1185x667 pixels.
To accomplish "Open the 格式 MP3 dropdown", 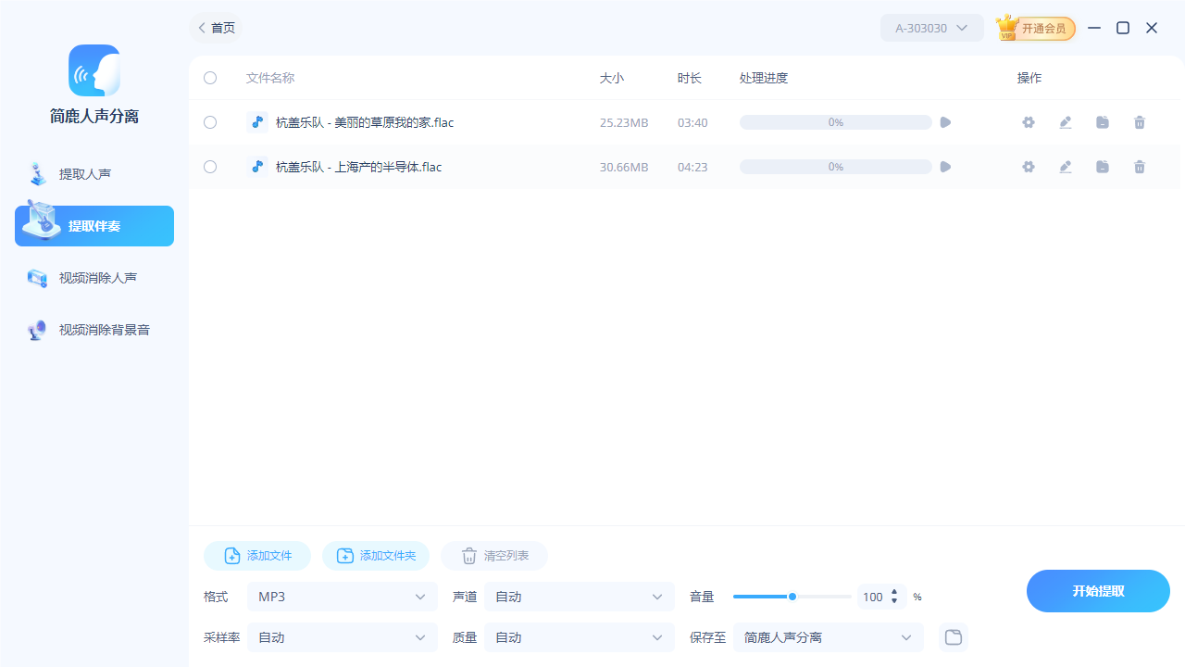I will click(x=342, y=597).
